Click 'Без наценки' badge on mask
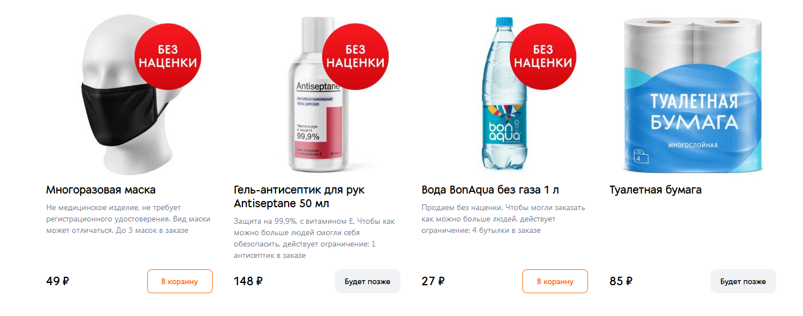Viewport: 803px width, 316px height. [x=168, y=56]
